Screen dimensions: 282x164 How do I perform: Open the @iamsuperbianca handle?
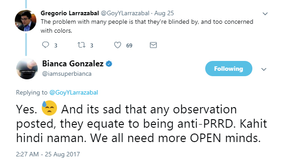pos(67,73)
